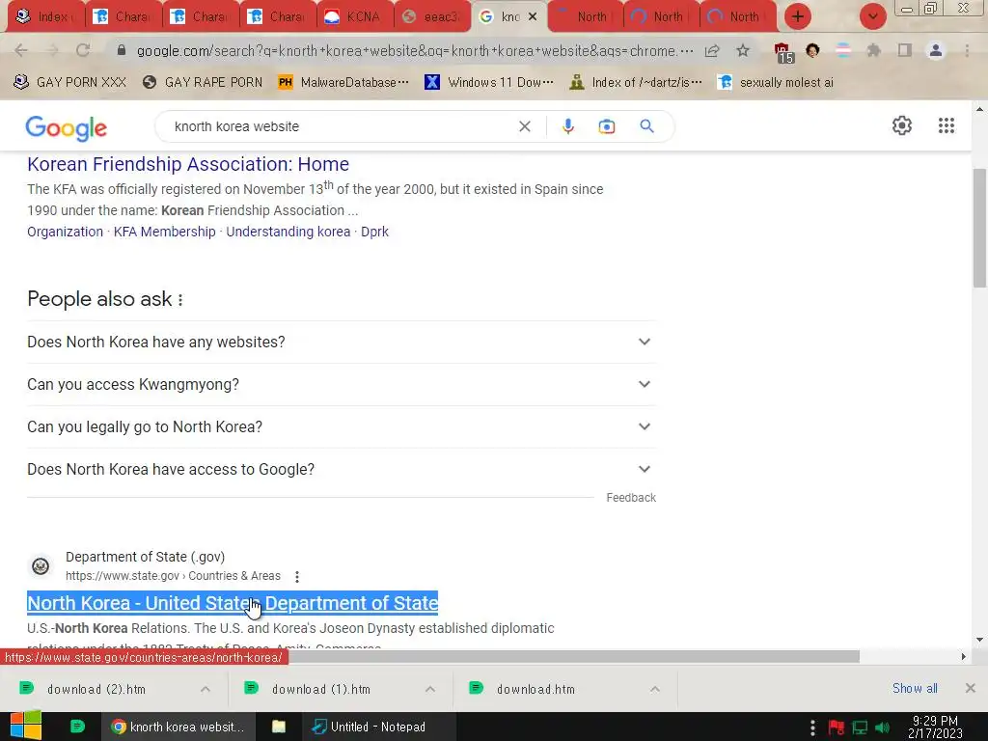Switch to the eeac3 tab

pos(433,17)
